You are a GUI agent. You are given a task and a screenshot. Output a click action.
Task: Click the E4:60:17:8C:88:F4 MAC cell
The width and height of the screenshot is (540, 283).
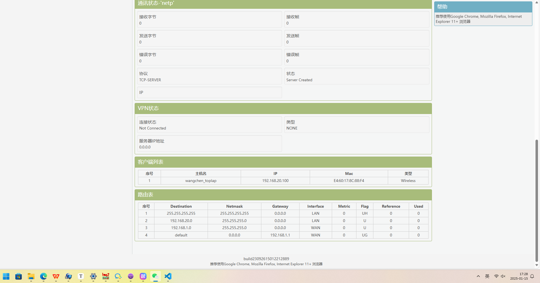(349, 181)
